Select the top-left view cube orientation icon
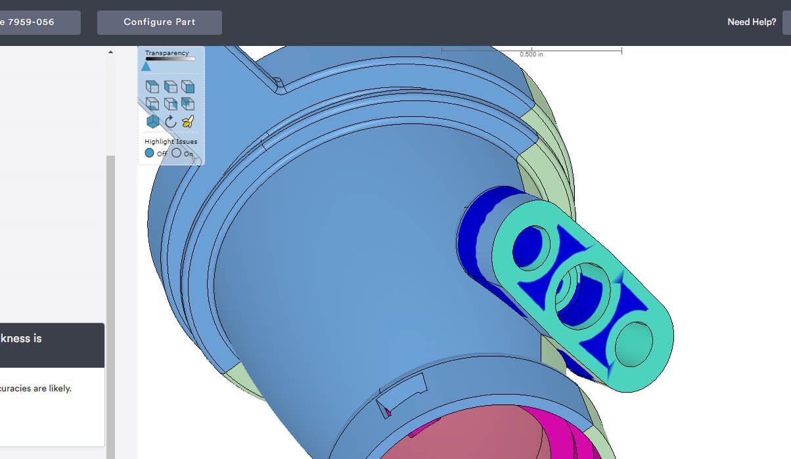This screenshot has width=791, height=459. pyautogui.click(x=152, y=86)
